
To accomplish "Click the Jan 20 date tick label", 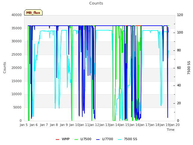I will point(175,125).
